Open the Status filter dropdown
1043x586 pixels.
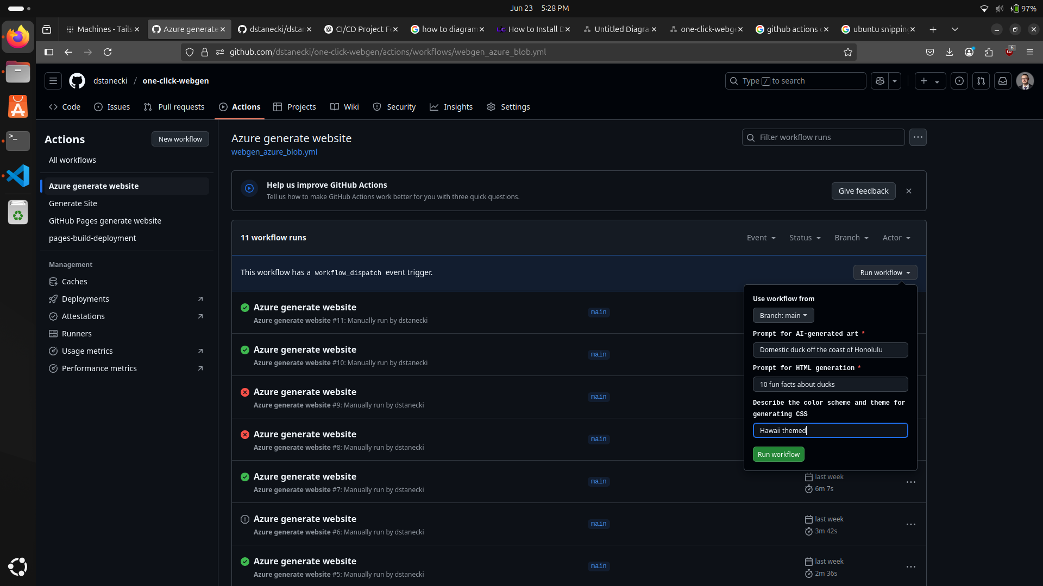805,238
